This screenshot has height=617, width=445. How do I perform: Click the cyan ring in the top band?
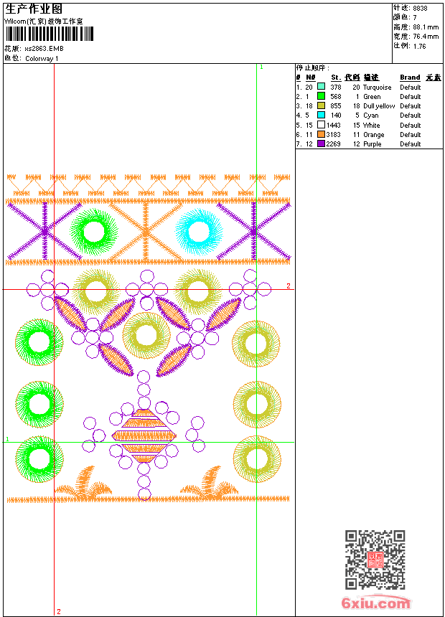coord(200,231)
